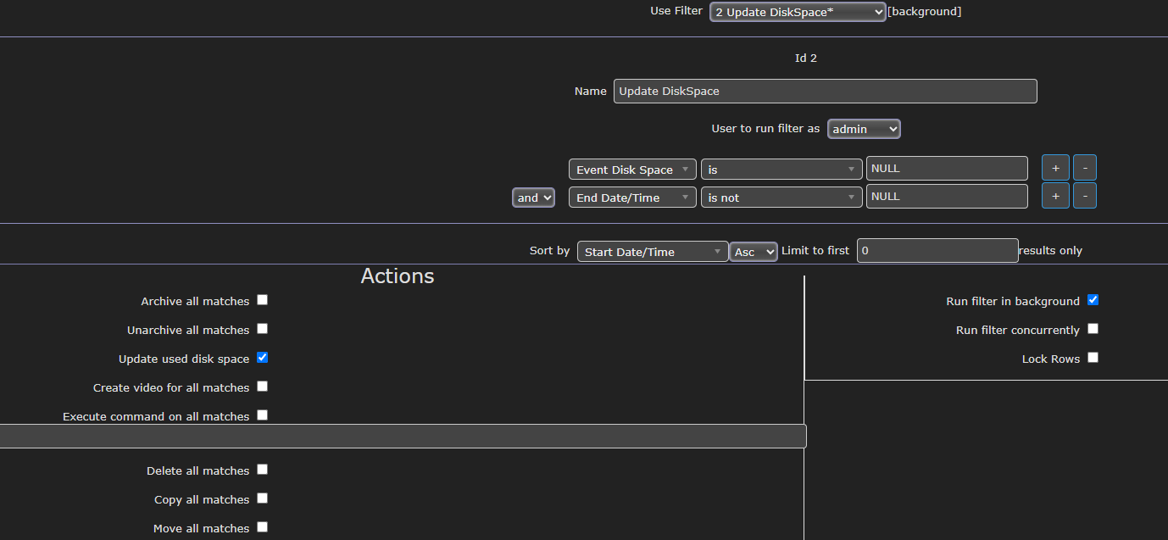Click the 'Limit to first' results field
1168x540 pixels.
(x=937, y=251)
